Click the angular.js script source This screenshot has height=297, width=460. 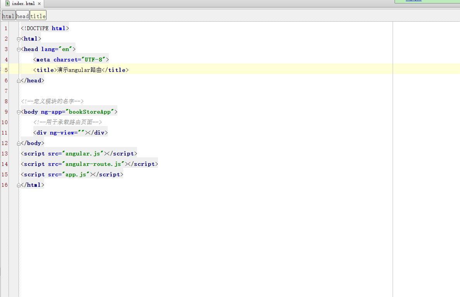point(83,154)
